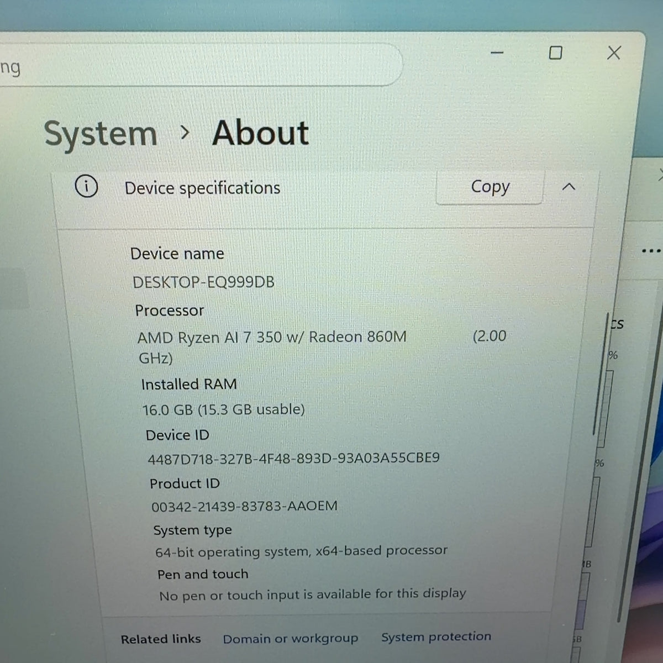Click the Device specifications info icon
The width and height of the screenshot is (663, 663).
point(86,187)
